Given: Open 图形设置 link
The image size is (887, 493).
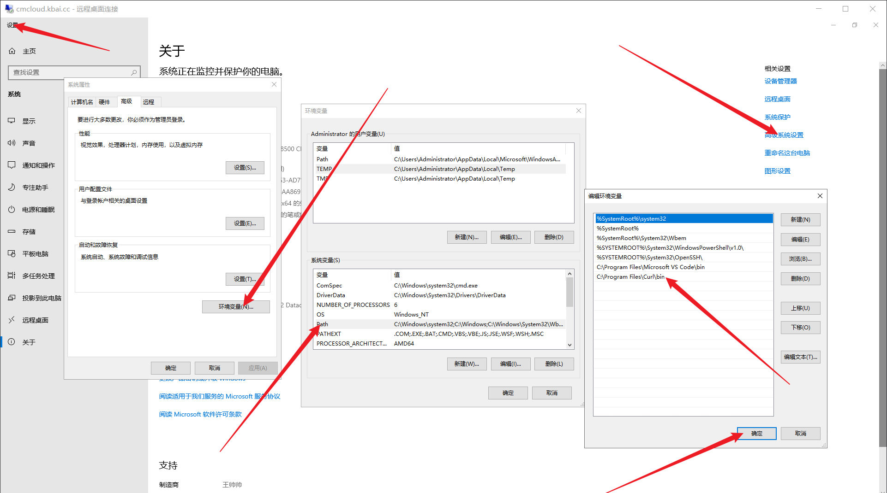Looking at the screenshot, I should [x=778, y=170].
